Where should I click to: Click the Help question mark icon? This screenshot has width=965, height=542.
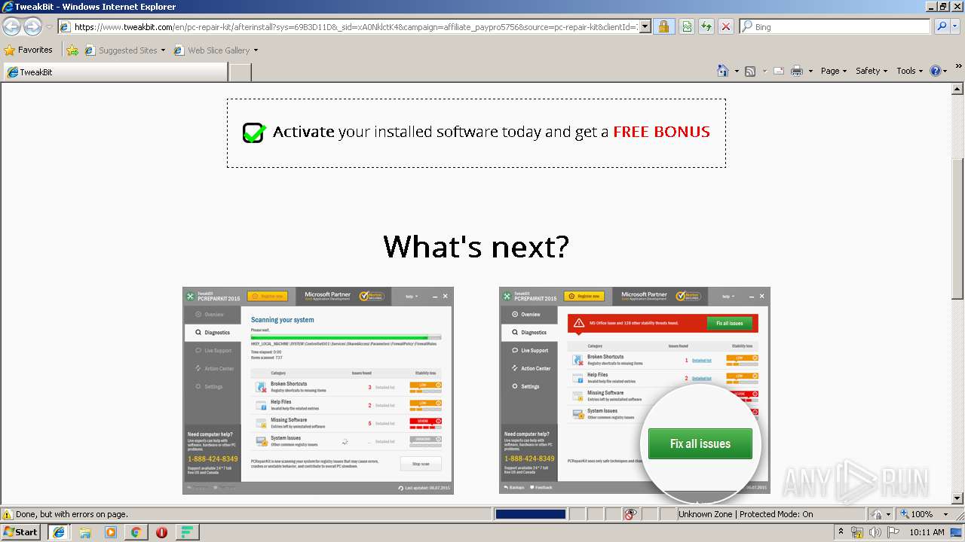pyautogui.click(x=936, y=71)
